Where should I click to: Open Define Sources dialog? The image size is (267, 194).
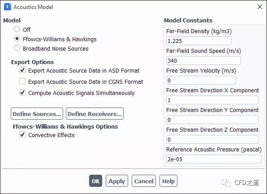pos(37,114)
